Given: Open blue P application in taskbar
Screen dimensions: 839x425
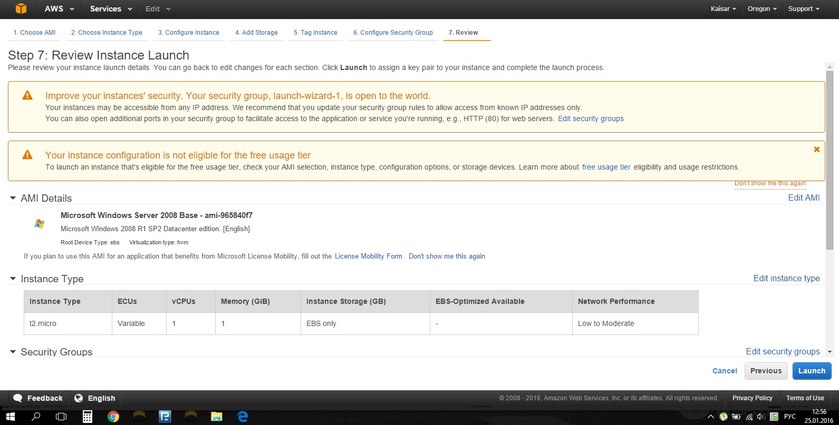Looking at the screenshot, I should tap(165, 417).
